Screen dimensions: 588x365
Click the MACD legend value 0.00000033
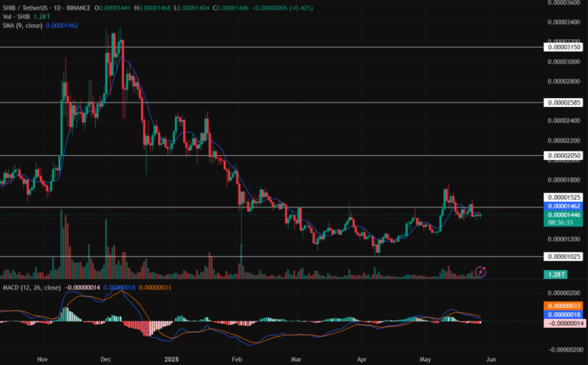[x=155, y=287]
